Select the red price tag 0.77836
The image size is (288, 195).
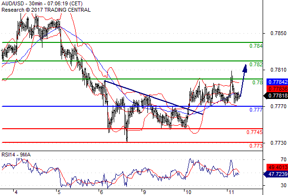pos(277,89)
